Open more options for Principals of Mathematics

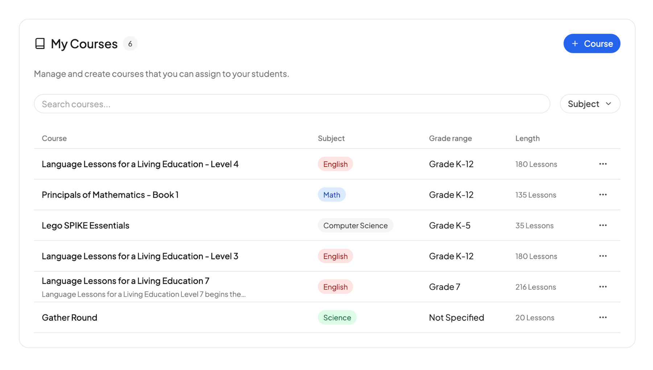[x=603, y=195]
